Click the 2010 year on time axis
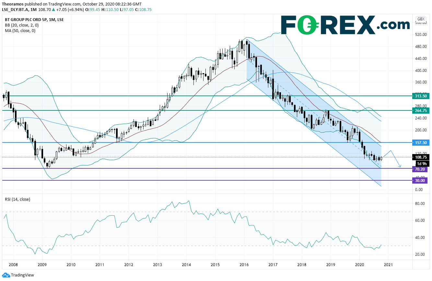Screen dimensions: 432x281 pyautogui.click(x=71, y=264)
